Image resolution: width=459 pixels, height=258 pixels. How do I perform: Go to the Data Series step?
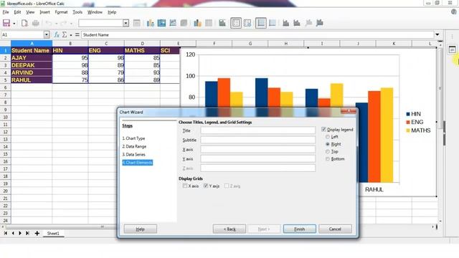[x=134, y=154]
